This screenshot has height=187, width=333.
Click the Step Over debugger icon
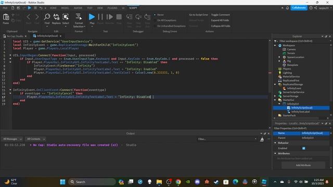tap(138, 17)
